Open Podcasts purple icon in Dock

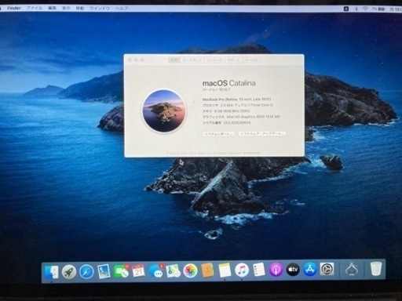276,270
